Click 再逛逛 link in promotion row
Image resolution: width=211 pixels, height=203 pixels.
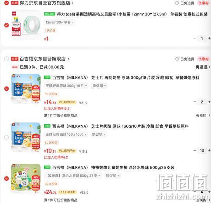(203, 67)
